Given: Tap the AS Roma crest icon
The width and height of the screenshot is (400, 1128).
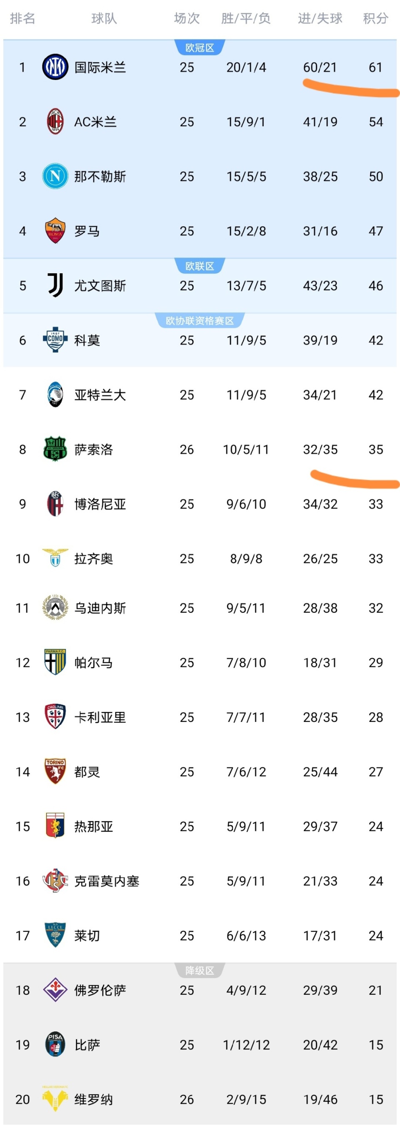Looking at the screenshot, I should (x=55, y=231).
